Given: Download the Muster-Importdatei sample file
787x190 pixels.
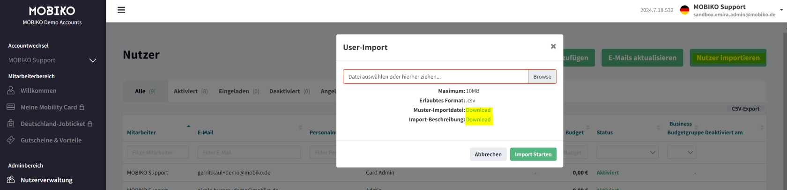Looking at the screenshot, I should coord(478,110).
